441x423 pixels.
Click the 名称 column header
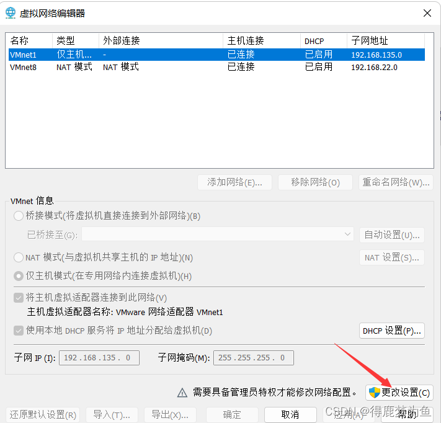tap(29, 41)
